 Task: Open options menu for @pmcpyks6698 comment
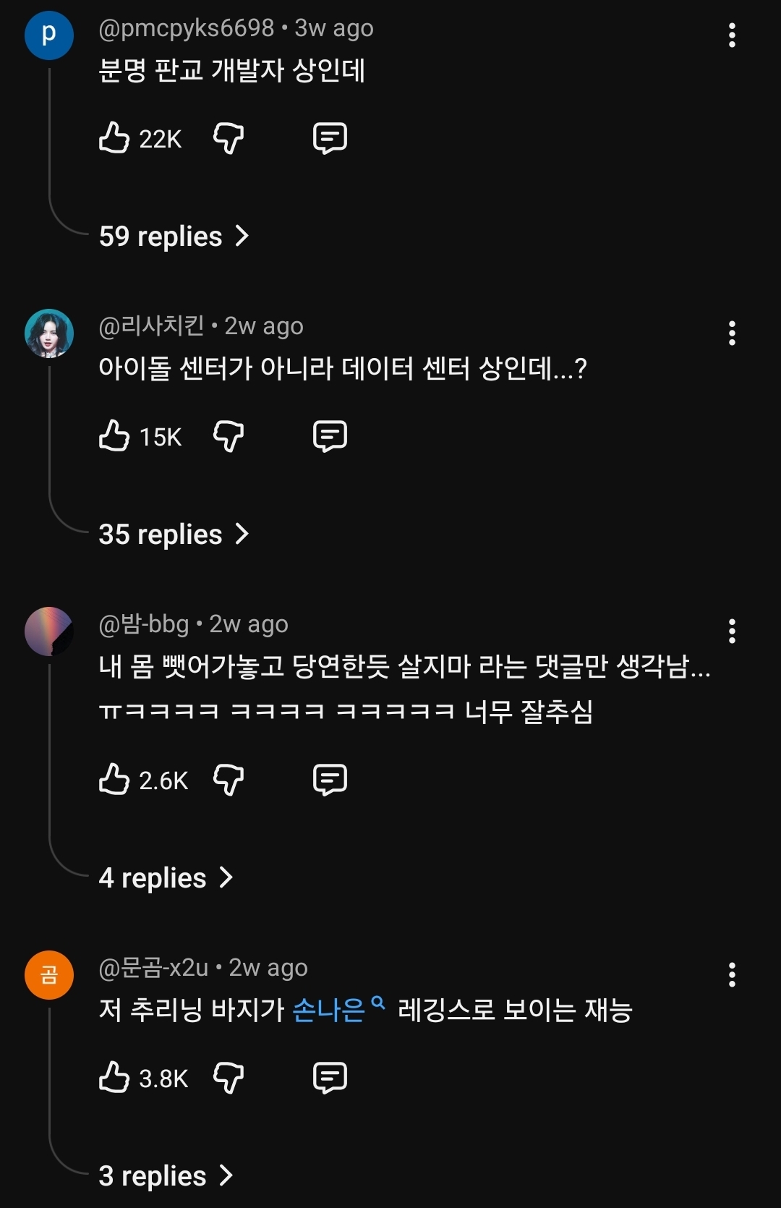click(732, 35)
